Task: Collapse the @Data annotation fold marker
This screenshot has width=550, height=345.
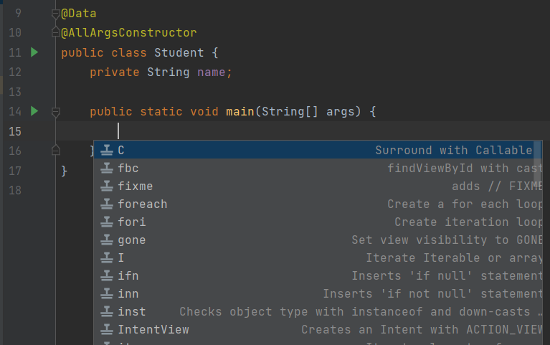Action: (56, 14)
